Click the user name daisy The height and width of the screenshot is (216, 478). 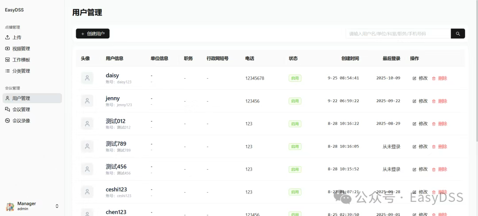(x=112, y=76)
